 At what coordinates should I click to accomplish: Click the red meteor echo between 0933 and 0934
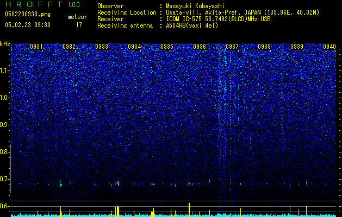[x=118, y=183]
